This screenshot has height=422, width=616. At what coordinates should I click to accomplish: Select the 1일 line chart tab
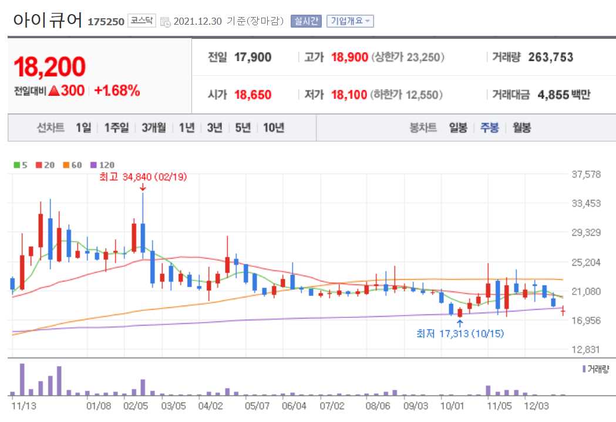(83, 128)
